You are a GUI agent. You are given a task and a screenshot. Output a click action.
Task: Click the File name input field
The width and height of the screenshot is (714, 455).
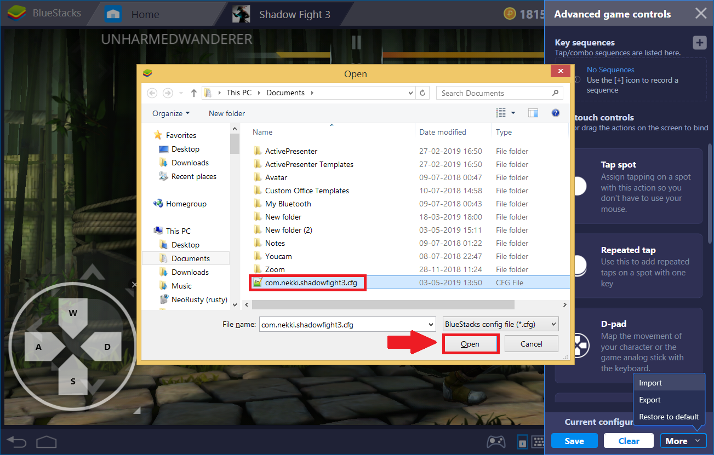point(342,324)
